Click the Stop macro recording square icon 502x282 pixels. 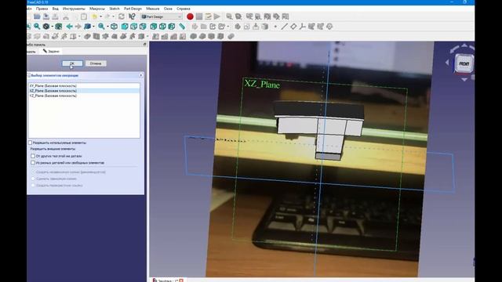(x=199, y=16)
